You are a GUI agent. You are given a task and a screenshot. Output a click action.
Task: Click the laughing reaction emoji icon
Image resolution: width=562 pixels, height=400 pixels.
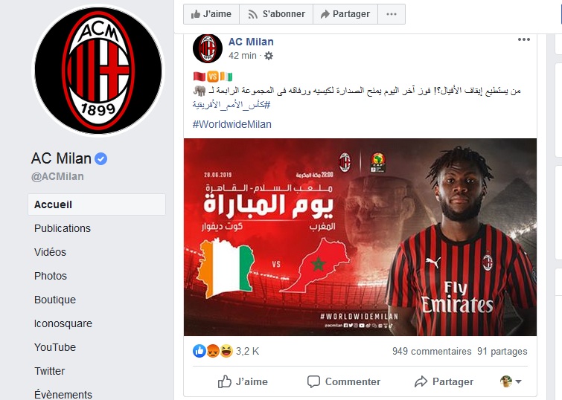tap(226, 351)
